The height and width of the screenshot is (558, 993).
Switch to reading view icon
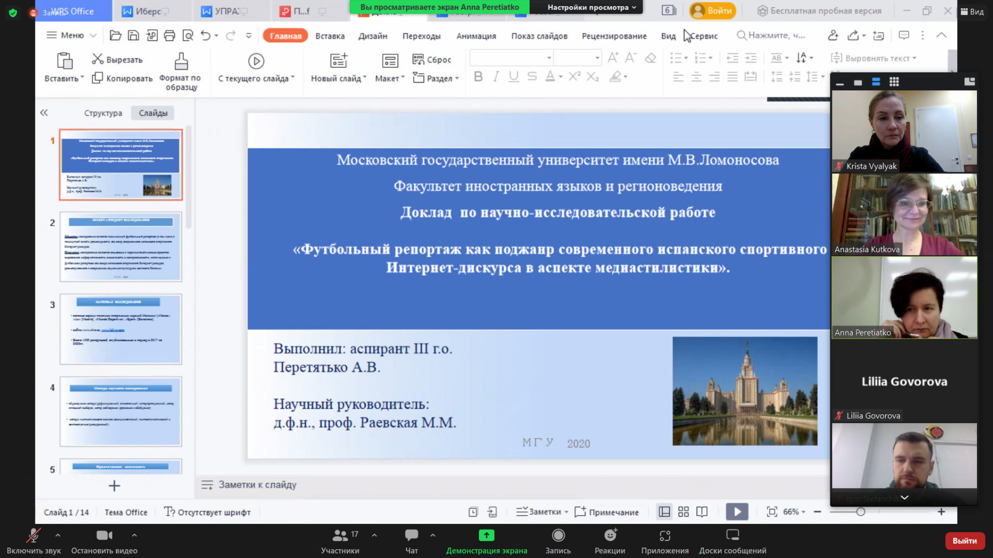pyautogui.click(x=702, y=512)
